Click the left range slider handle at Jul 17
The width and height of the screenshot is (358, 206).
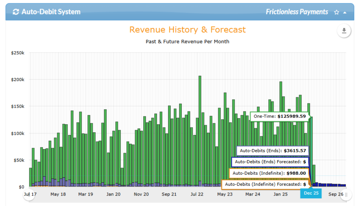point(29,195)
